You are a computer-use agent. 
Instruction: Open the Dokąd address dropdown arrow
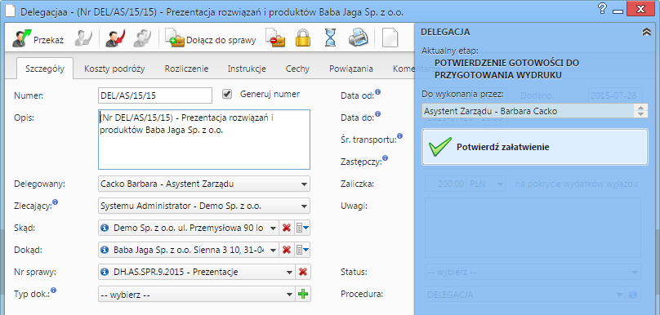[x=273, y=250]
